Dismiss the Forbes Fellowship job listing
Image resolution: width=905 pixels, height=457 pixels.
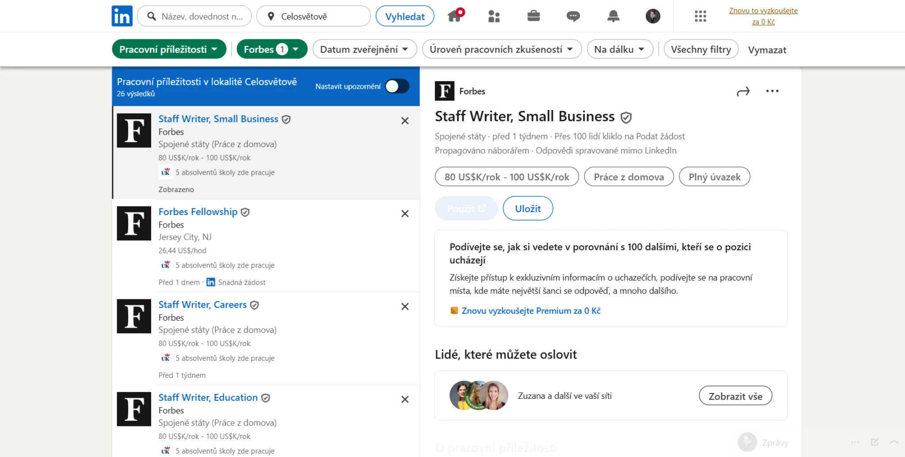coord(405,214)
